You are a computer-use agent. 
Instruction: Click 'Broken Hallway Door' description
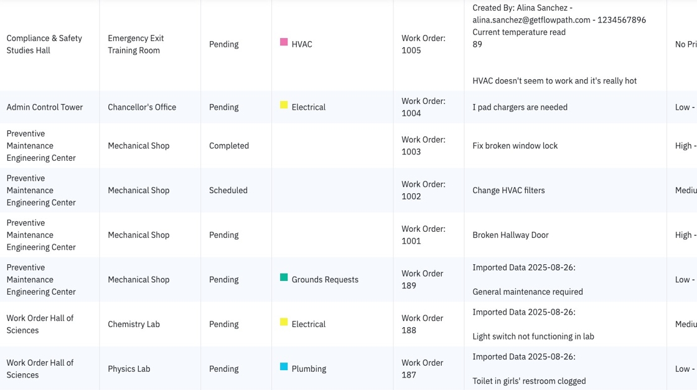pyautogui.click(x=510, y=235)
